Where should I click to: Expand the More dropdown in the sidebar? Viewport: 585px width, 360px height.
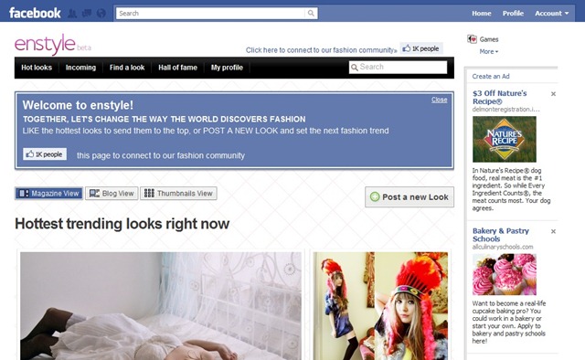(x=489, y=51)
